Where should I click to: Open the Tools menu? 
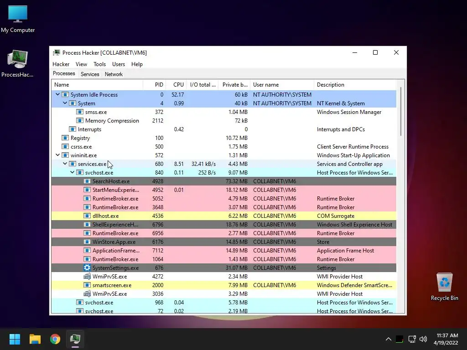[99, 64]
